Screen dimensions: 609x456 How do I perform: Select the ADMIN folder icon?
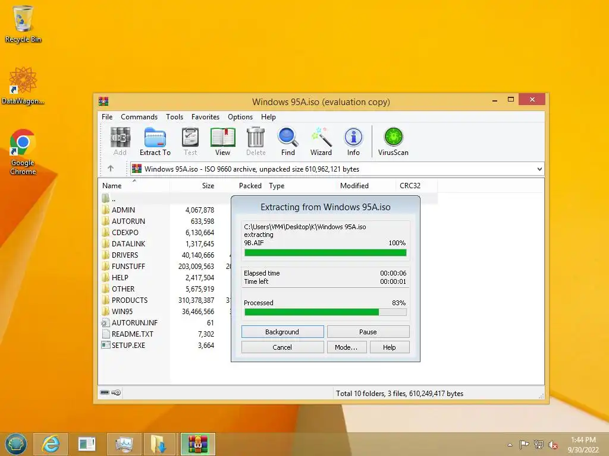[x=105, y=210]
